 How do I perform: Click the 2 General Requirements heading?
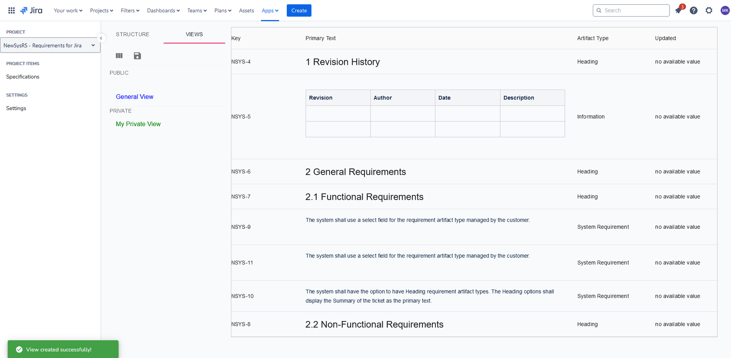pos(356,171)
